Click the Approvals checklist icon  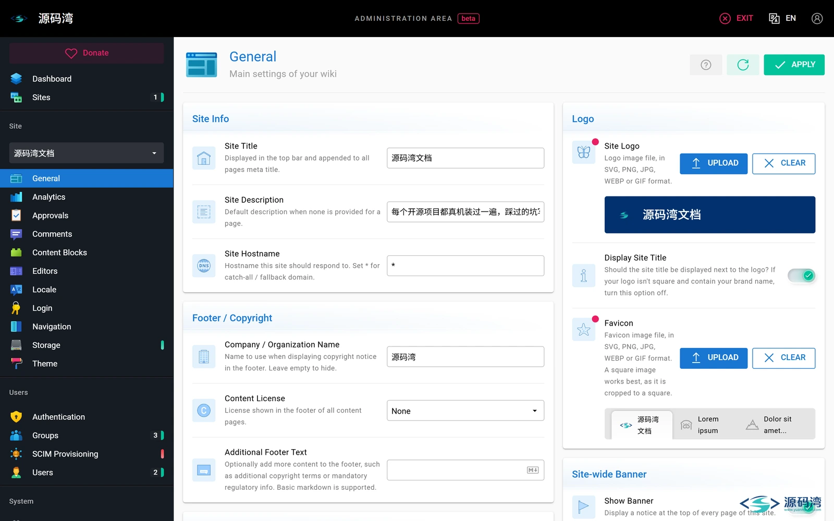point(16,215)
